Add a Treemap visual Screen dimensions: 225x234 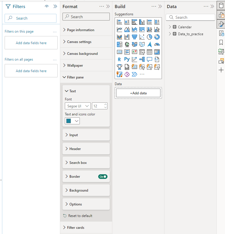(x=119, y=44)
